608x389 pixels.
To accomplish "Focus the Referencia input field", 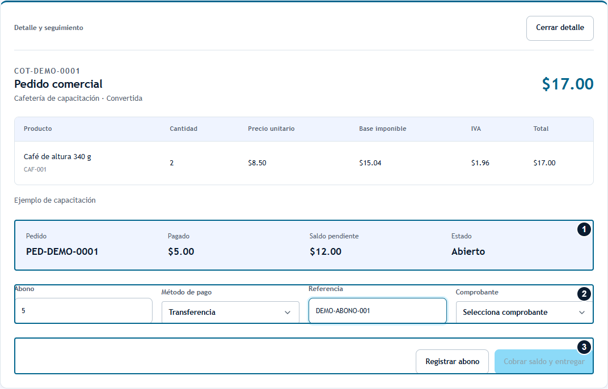I will click(x=377, y=310).
